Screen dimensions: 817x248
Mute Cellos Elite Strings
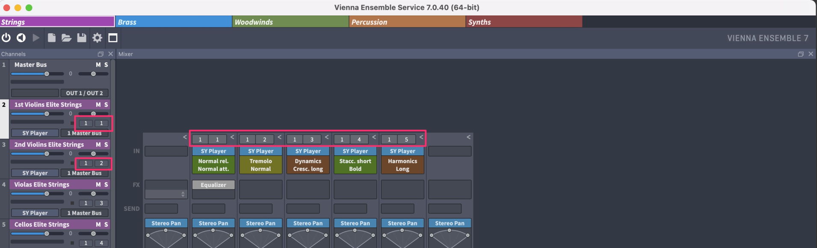98,225
